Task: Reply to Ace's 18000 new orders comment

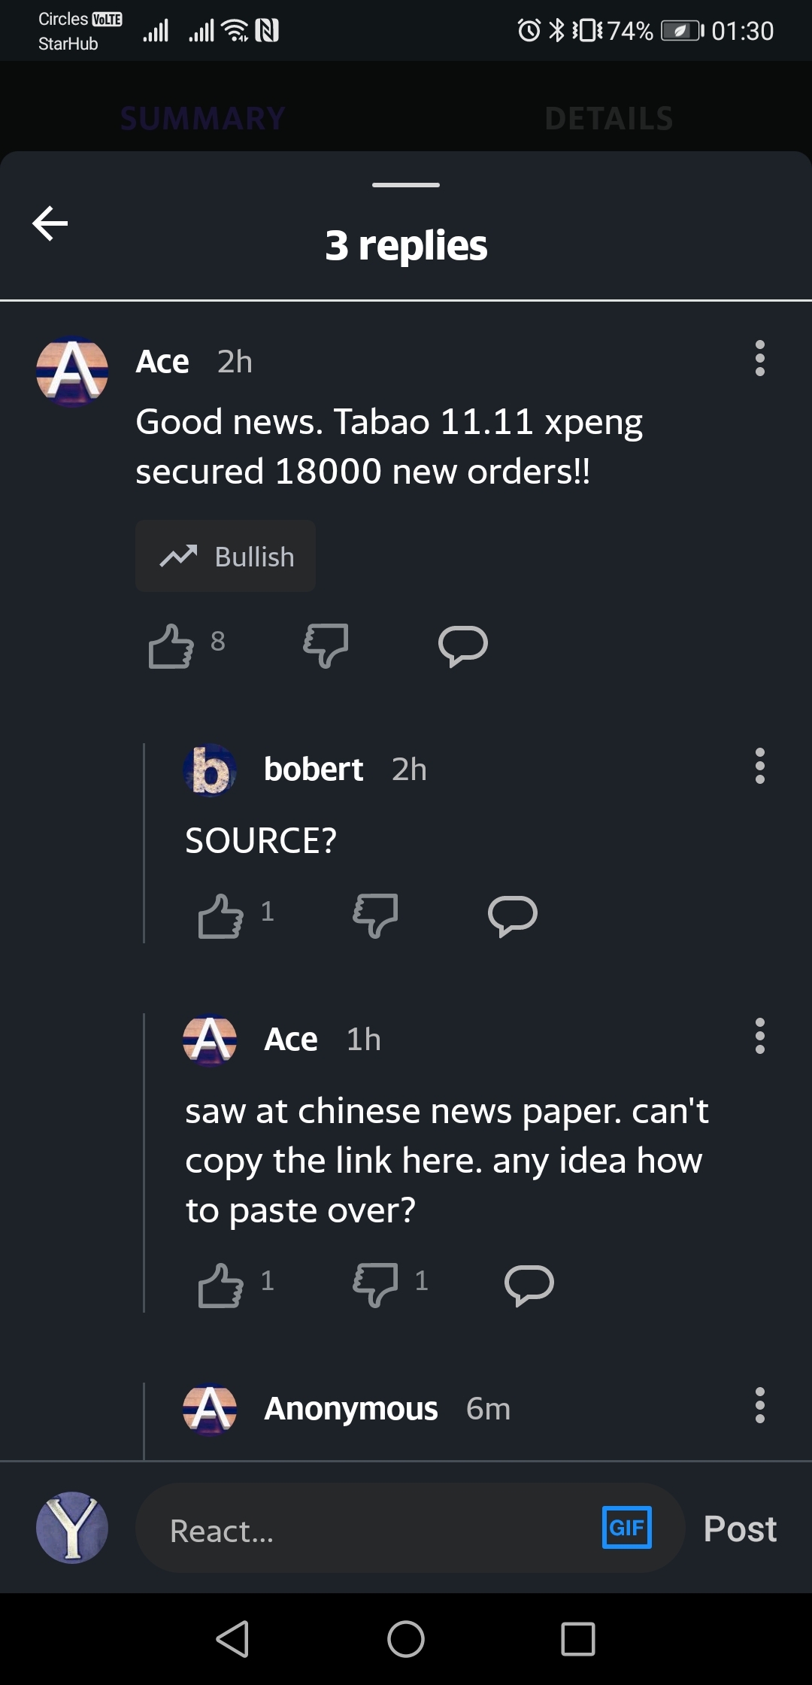Action: (x=463, y=645)
